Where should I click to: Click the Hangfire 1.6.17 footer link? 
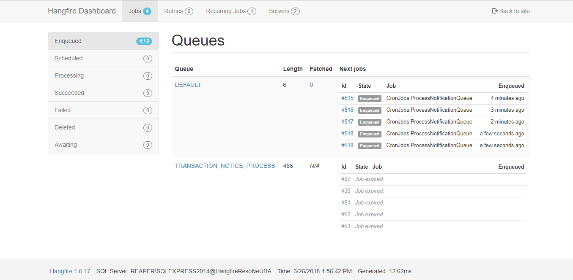coord(70,271)
